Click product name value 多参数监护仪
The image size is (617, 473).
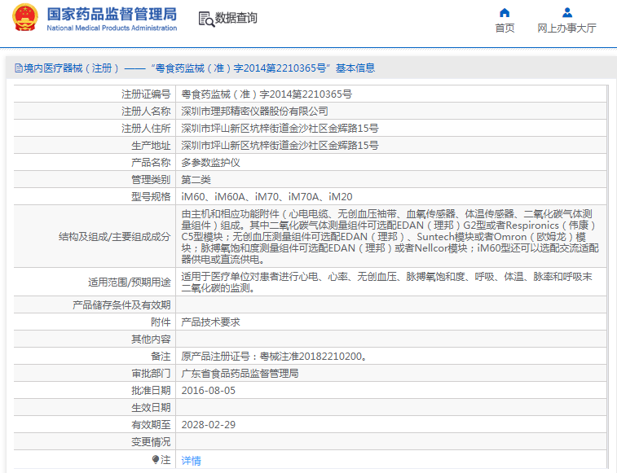point(210,162)
